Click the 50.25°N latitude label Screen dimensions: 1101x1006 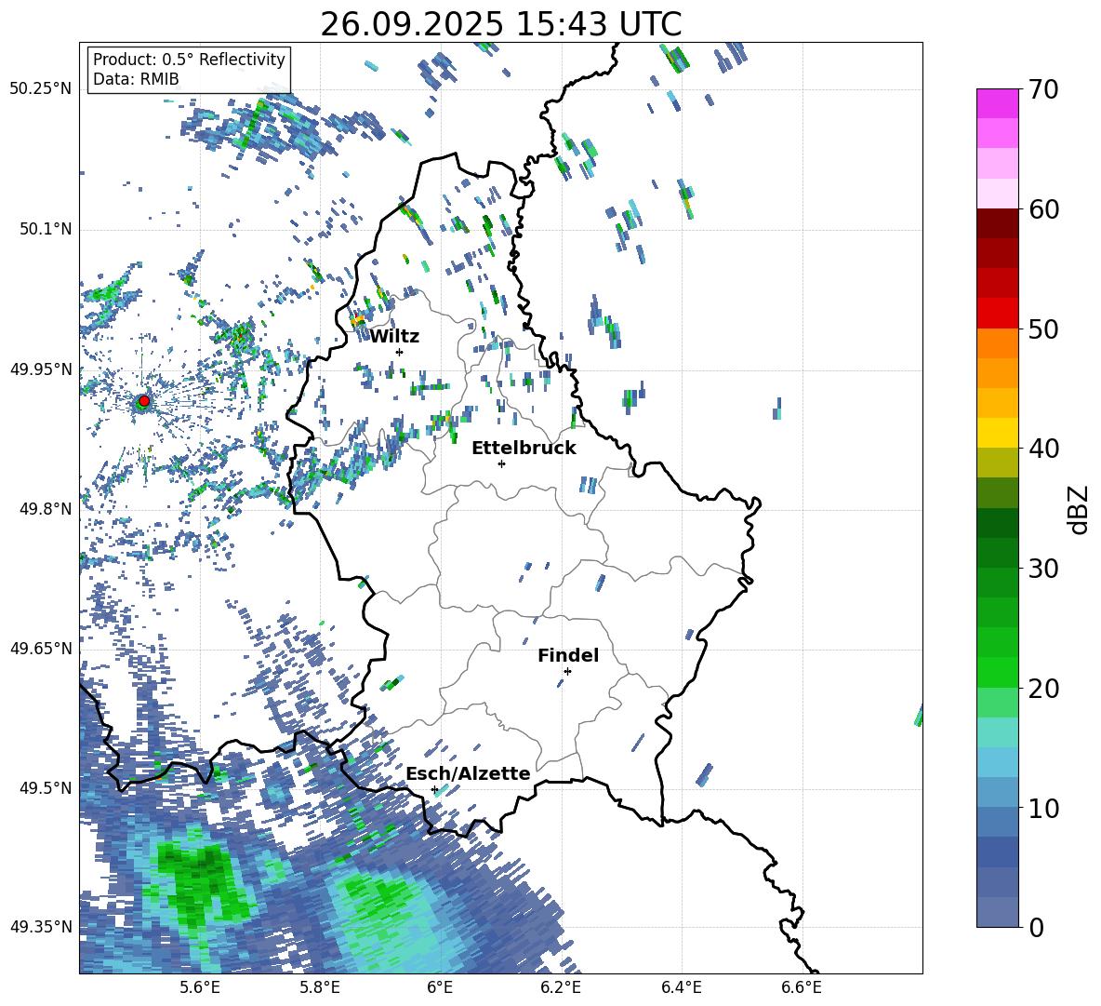tap(41, 89)
